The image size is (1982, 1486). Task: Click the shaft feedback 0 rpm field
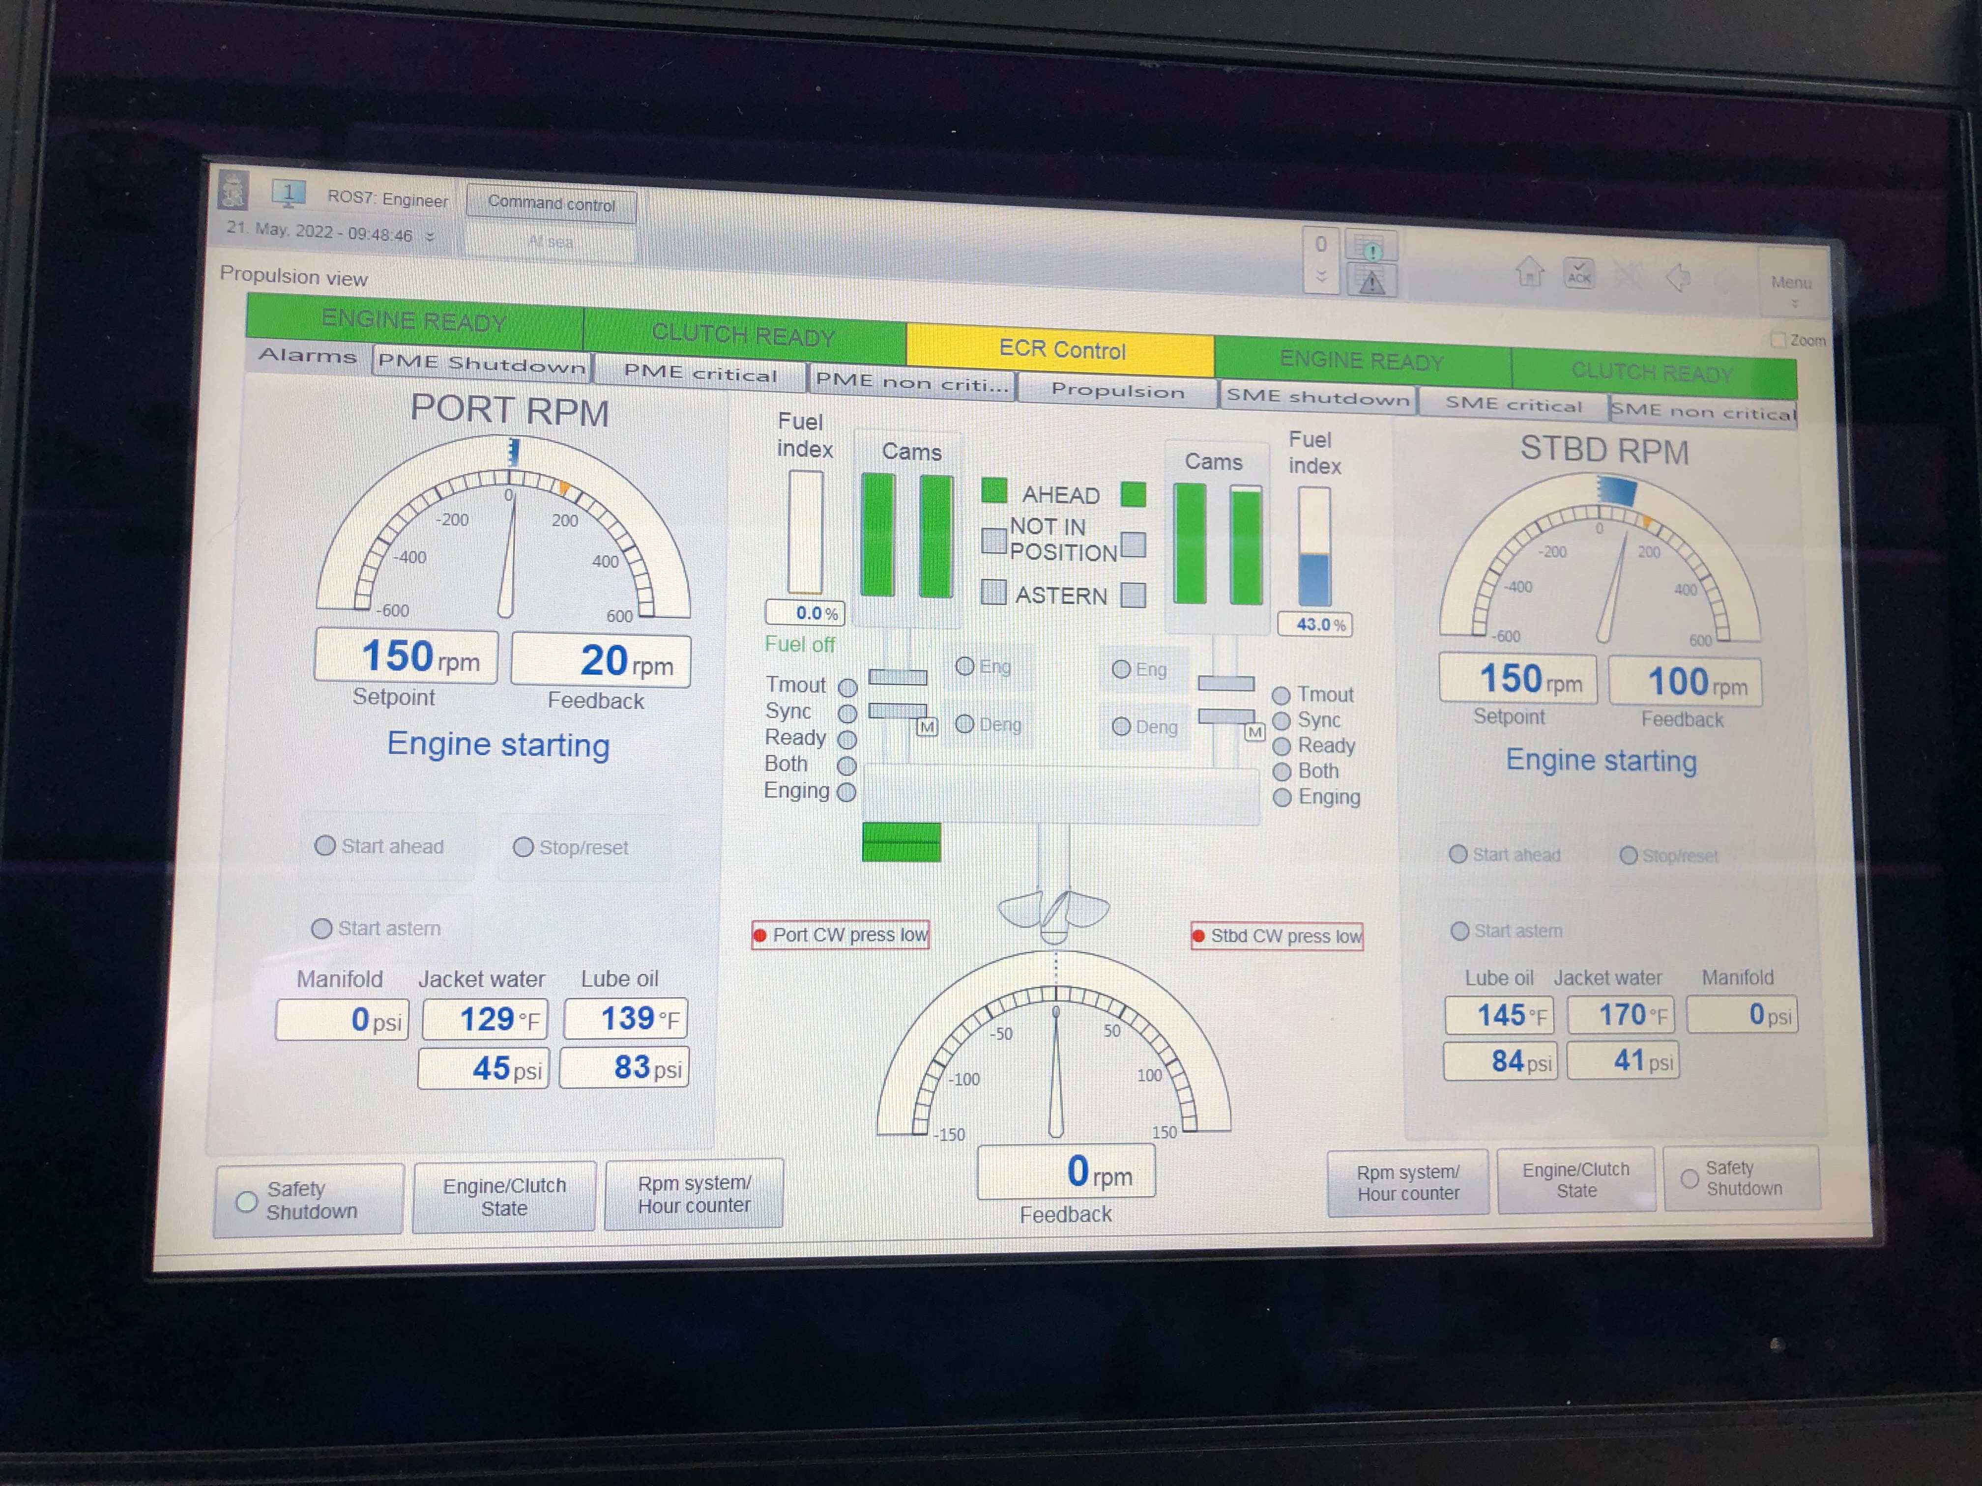(1065, 1172)
